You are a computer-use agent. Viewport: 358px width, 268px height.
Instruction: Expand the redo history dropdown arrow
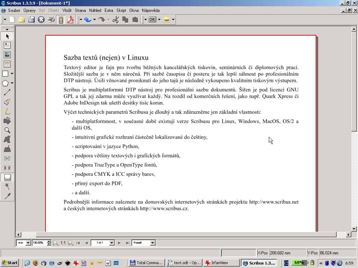pos(108,20)
